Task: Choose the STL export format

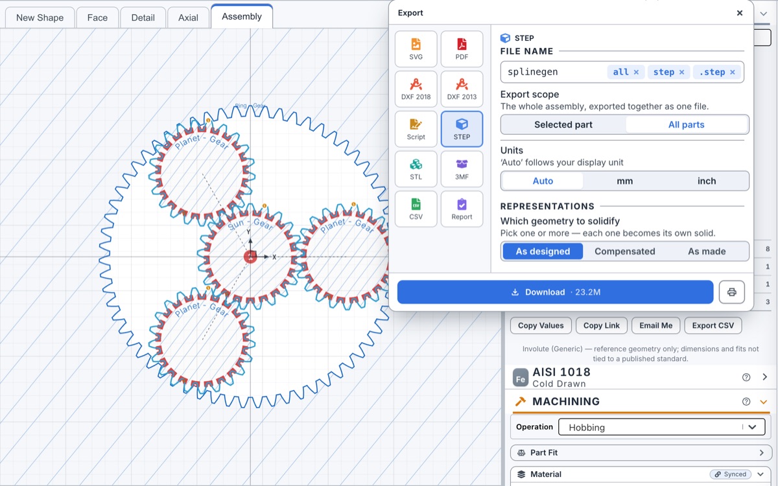Action: click(x=416, y=169)
